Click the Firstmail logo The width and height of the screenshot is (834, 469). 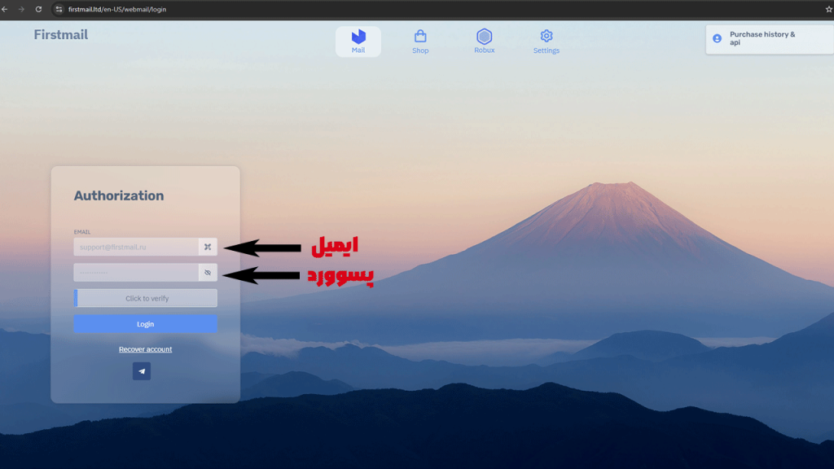61,35
